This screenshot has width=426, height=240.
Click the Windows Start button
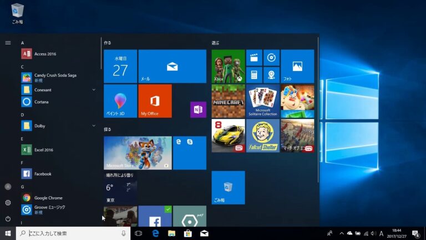[x=8, y=233]
